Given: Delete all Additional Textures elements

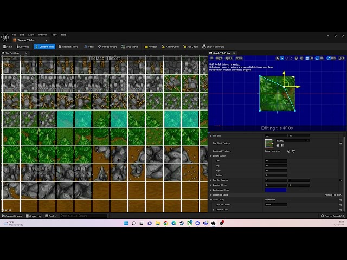Looking at the screenshot, I should 293,151.
